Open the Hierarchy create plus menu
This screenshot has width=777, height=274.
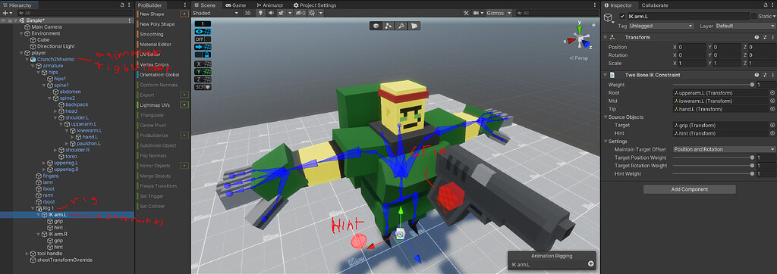click(6, 13)
